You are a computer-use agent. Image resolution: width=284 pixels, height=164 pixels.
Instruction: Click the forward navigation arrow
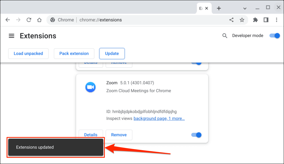click(x=18, y=20)
